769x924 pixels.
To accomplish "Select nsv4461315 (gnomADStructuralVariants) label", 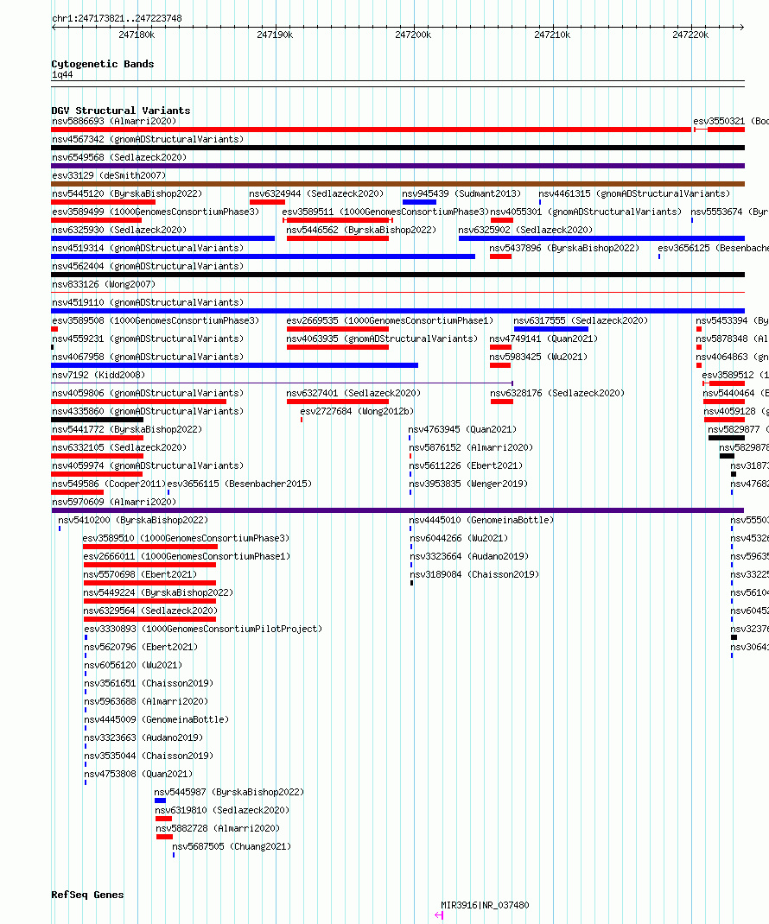I will click(x=634, y=194).
